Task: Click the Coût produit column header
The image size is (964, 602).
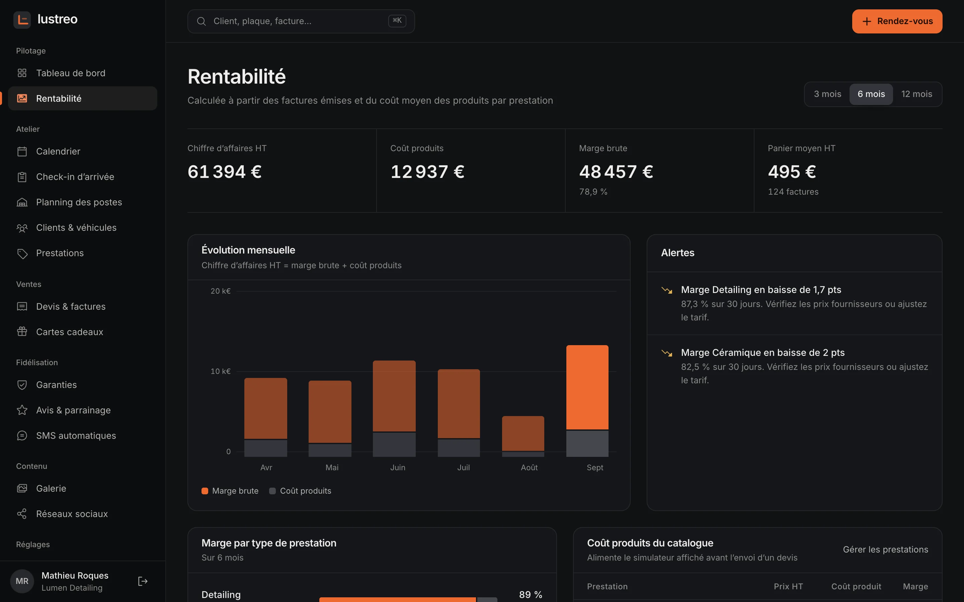Action: [856, 587]
